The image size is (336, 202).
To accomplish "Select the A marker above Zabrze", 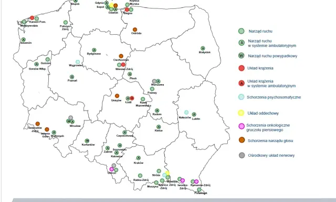I will 107,148.
